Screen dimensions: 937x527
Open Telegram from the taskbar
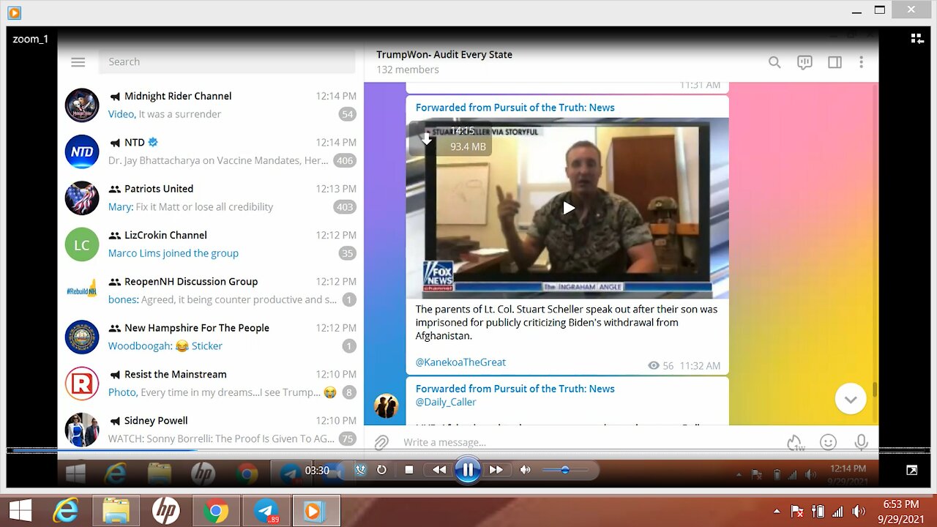click(x=266, y=510)
